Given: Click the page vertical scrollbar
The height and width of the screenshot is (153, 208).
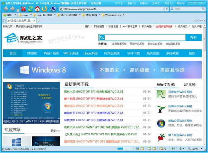Looking at the screenshot, I should coord(205,85).
